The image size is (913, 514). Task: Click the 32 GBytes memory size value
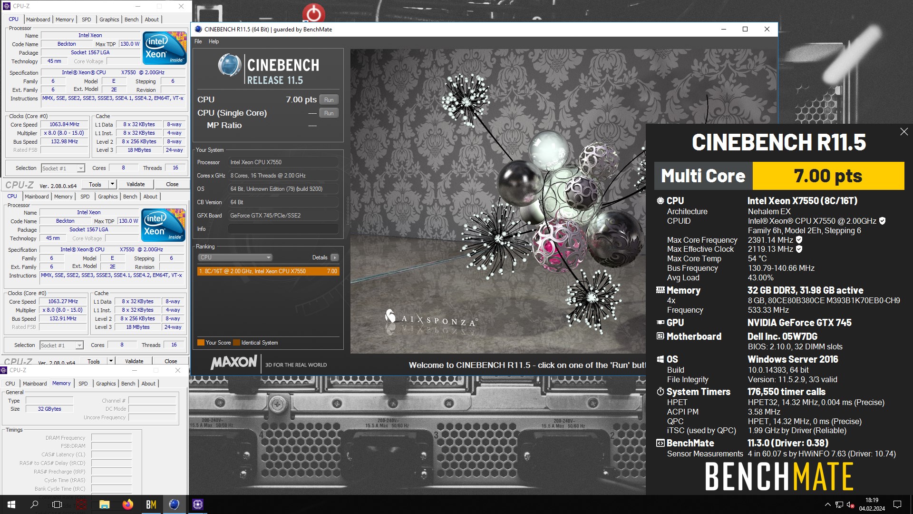point(49,409)
